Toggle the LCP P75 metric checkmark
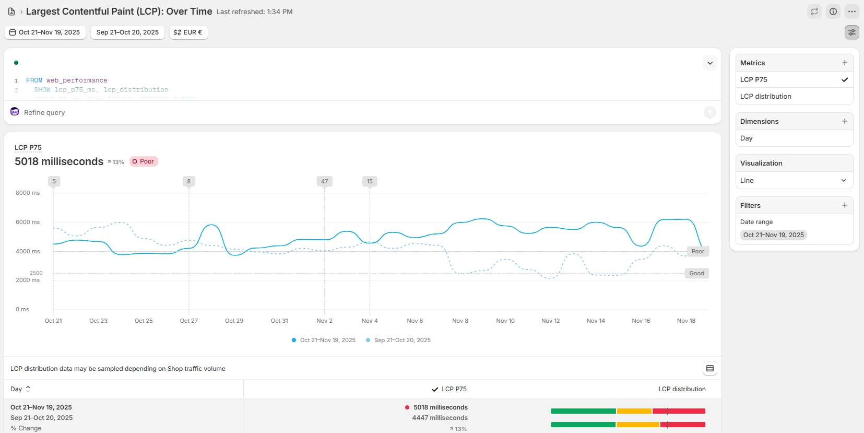Image resolution: width=864 pixels, height=433 pixels. click(x=845, y=80)
